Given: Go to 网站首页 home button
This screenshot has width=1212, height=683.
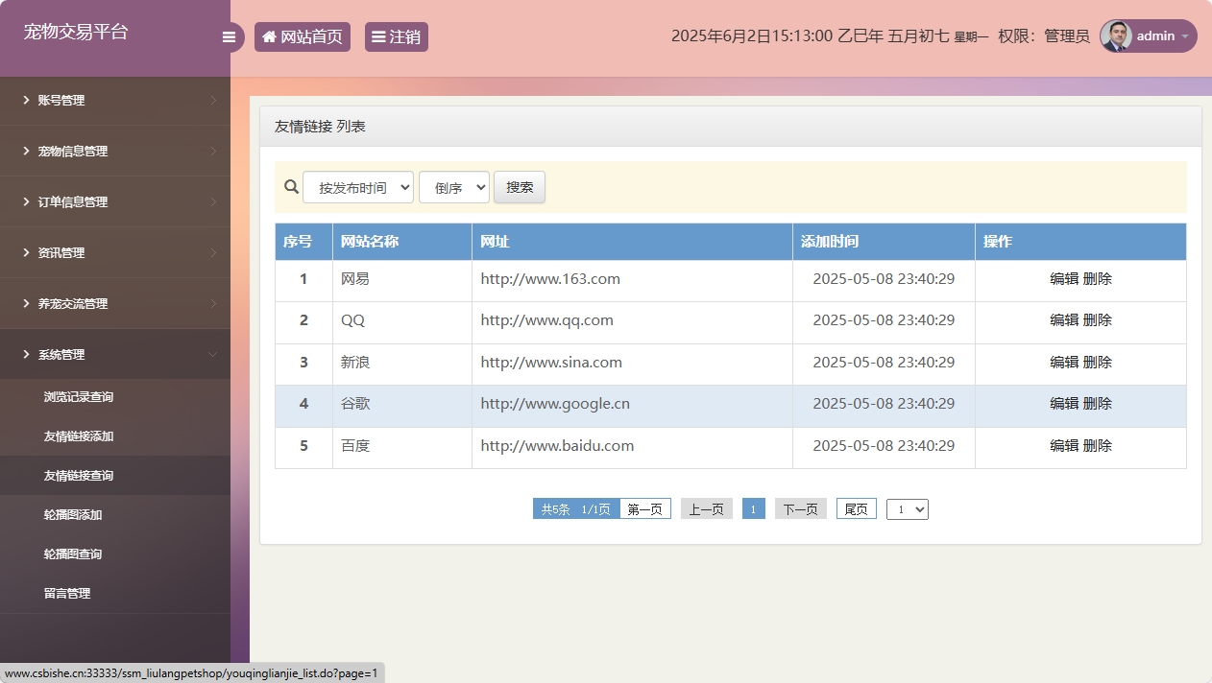Looking at the screenshot, I should 302,37.
